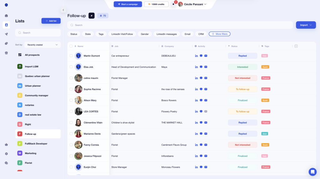Click the Add list button
Image resolution: width=320 pixels, height=179 pixels.
pos(51,21)
